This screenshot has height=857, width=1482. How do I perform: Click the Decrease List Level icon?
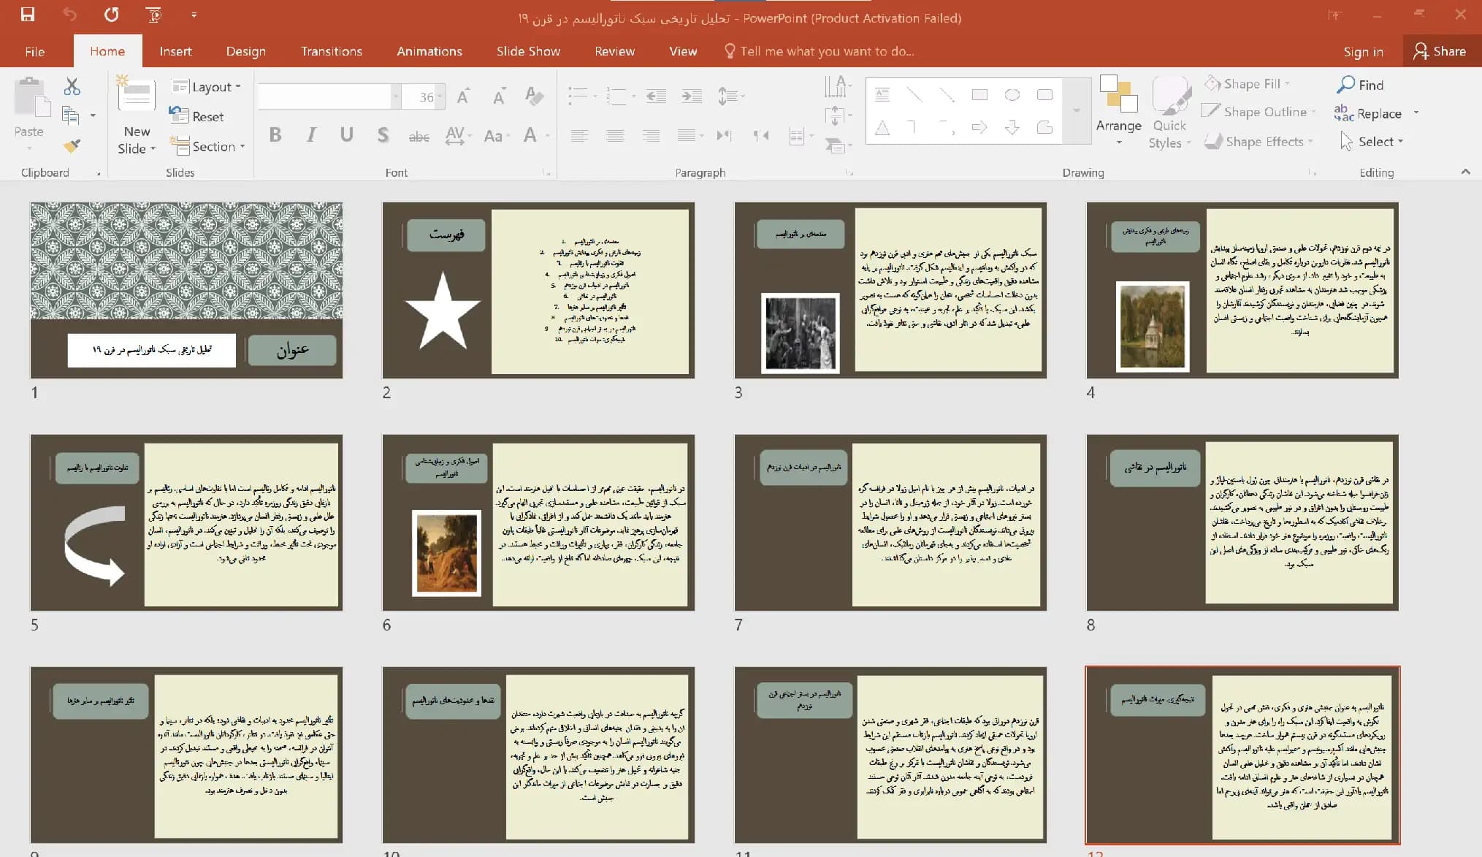656,96
